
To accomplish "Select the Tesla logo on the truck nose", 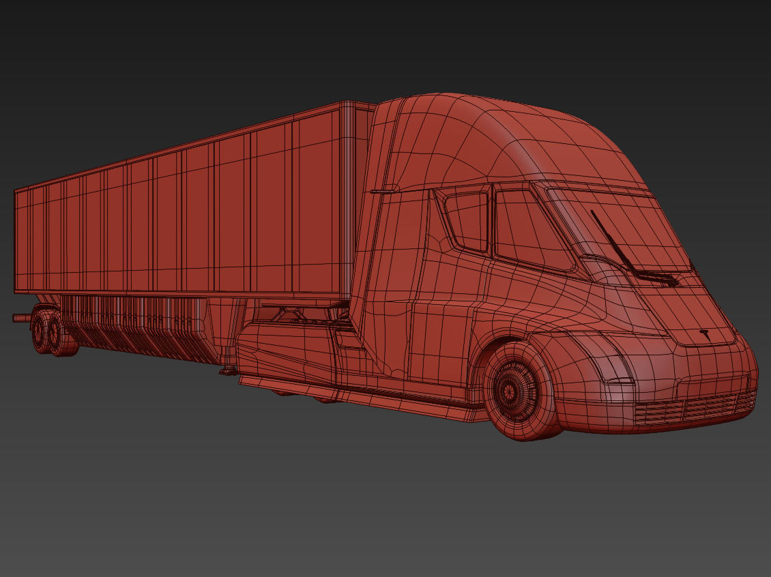I will pos(707,335).
